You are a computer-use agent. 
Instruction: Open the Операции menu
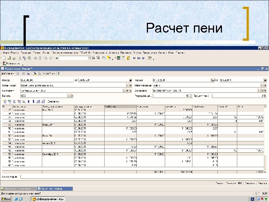pyautogui.click(x=26, y=53)
